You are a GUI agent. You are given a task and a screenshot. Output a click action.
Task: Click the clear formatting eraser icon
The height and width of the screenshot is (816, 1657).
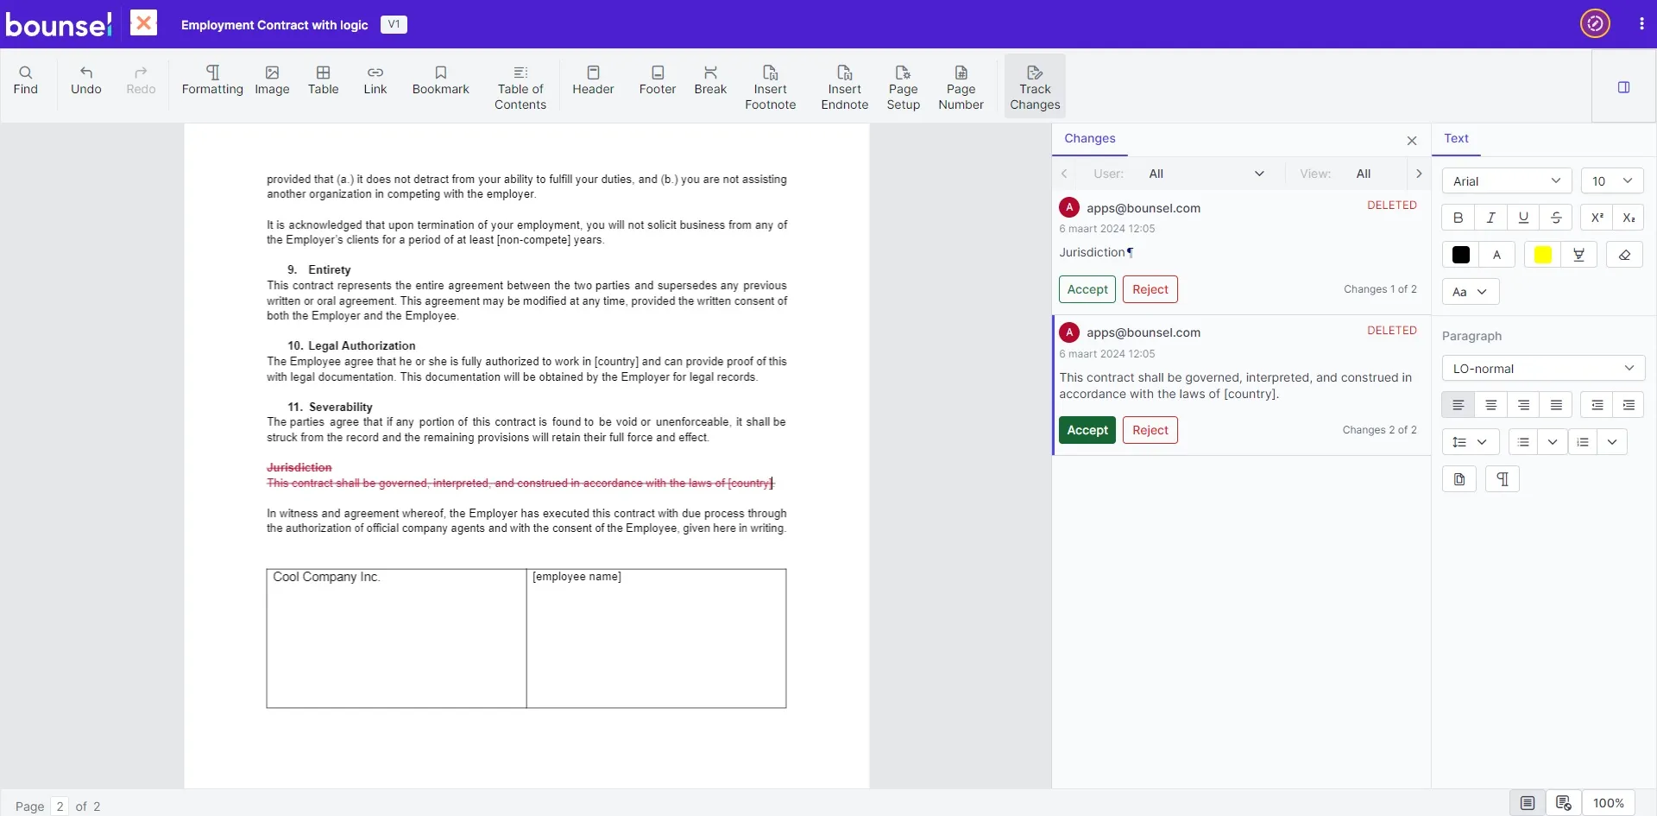(x=1624, y=255)
